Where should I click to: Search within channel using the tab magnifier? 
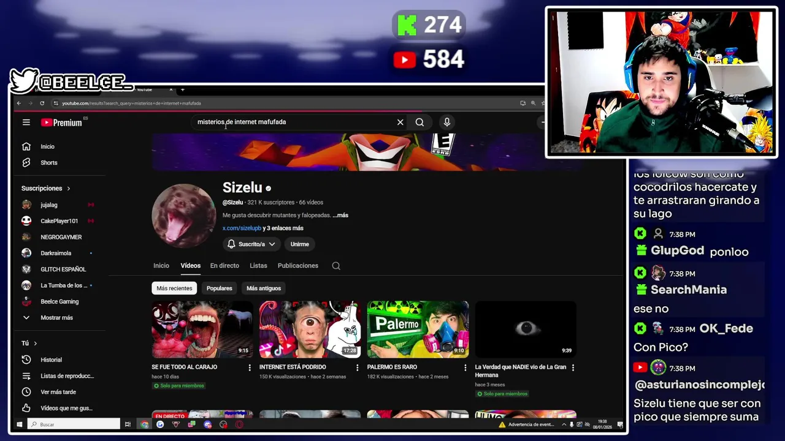pyautogui.click(x=336, y=266)
